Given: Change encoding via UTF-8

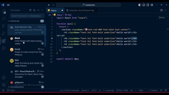Looking at the screenshot, I should point(94,90).
